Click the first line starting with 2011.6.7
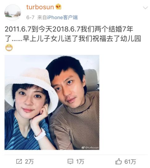Viewport: 150px width, 168px height. [x=69, y=29]
